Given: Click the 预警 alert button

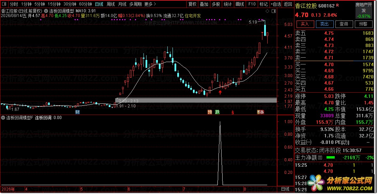Looking at the screenshot, I should pyautogui.click(x=363, y=24).
